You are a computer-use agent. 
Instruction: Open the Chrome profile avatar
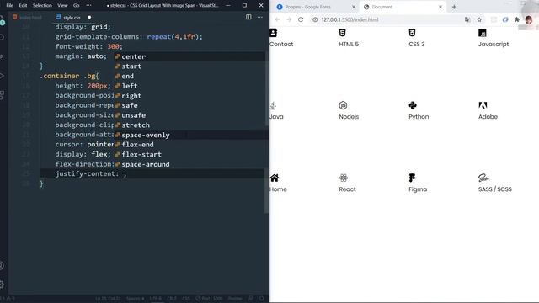click(529, 19)
